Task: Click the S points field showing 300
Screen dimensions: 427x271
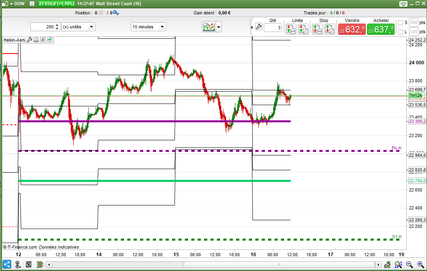Action: (414, 22)
